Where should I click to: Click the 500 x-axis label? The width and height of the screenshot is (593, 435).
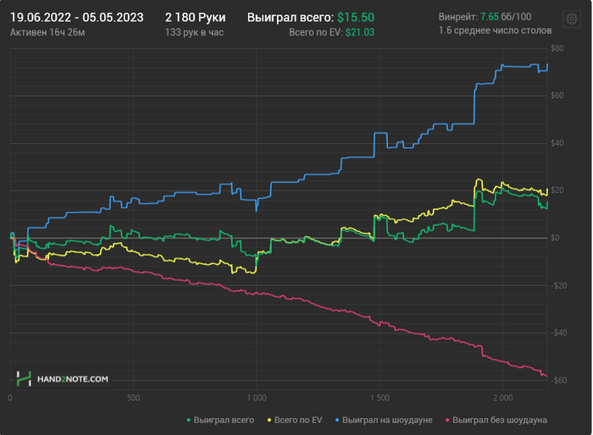click(x=133, y=398)
